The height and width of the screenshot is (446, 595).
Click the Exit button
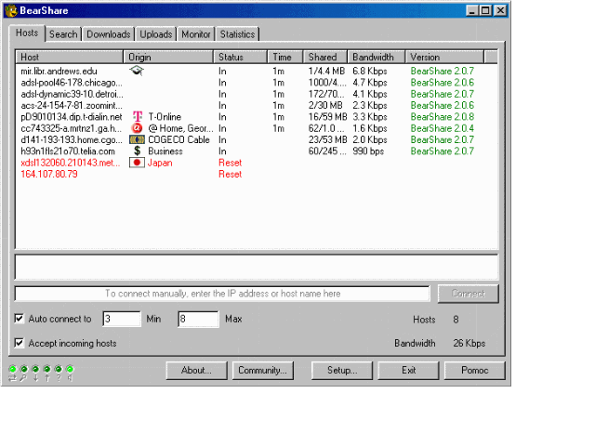(x=409, y=370)
